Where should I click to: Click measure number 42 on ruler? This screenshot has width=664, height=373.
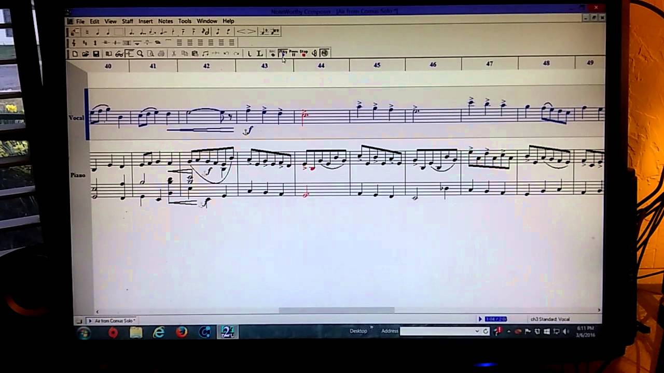[x=206, y=66]
